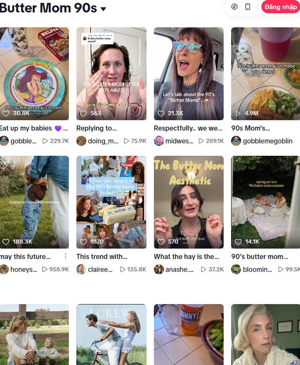Screen dimensions: 300x365
Task: Open 'This trend with...' video title
Action: coord(102,256)
